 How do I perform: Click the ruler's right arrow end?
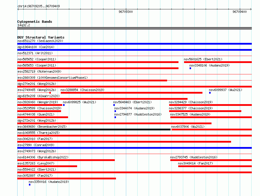[x=251, y=9]
